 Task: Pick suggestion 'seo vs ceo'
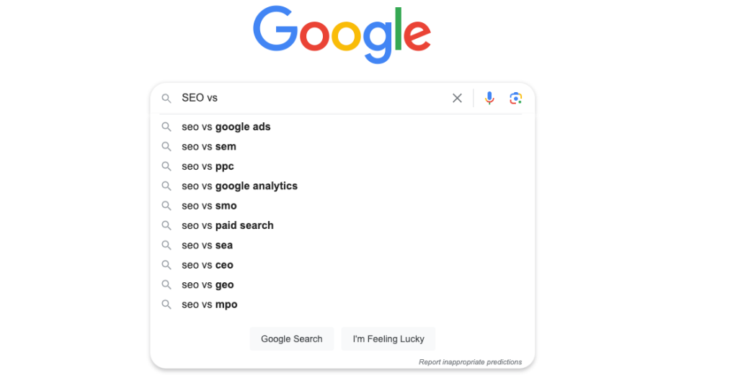[x=342, y=265]
